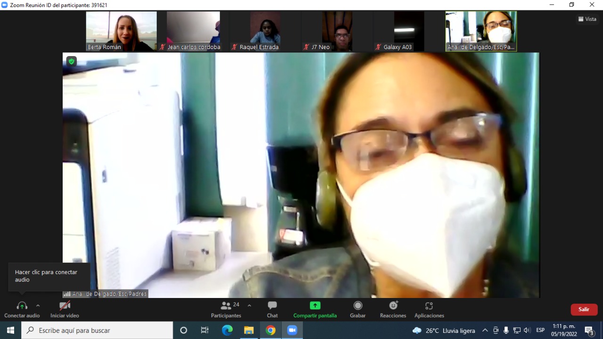Open the Participantes list
This screenshot has width=603, height=339.
click(x=226, y=309)
